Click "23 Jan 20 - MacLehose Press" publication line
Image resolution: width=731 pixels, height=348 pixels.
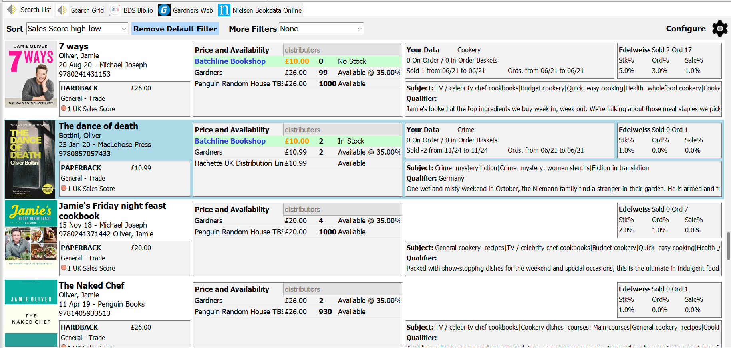click(x=105, y=145)
